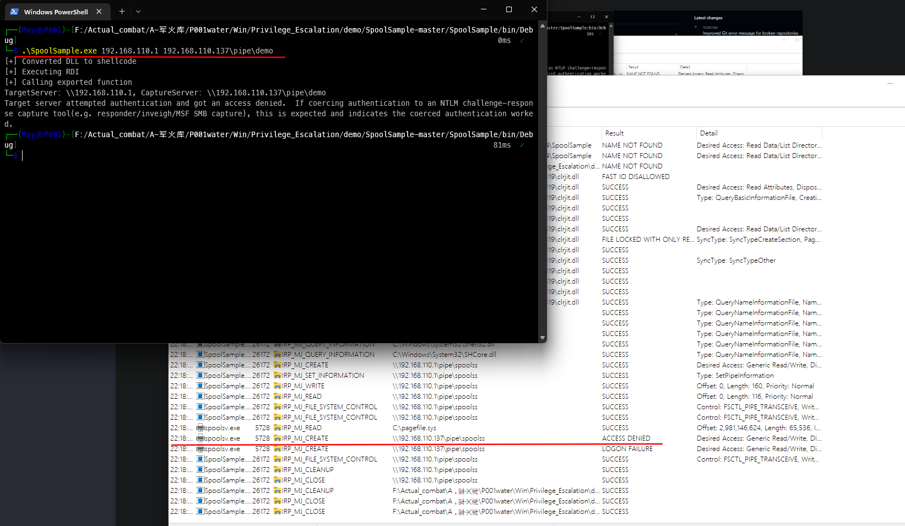This screenshot has height=526, width=905.
Task: Select the ACCESS DENIED result cell
Action: tap(626, 438)
